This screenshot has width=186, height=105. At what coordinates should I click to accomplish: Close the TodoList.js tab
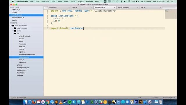69,8
